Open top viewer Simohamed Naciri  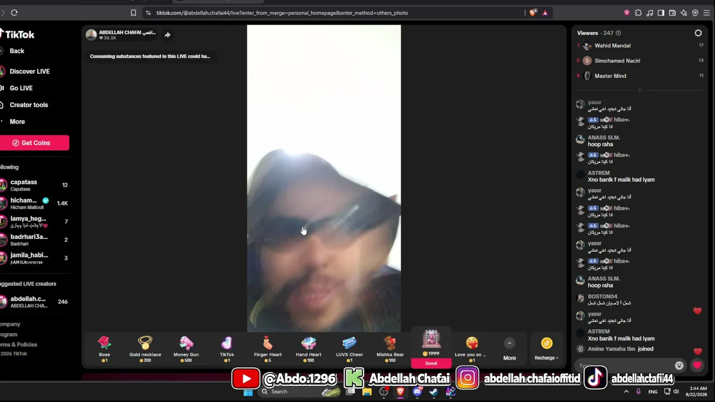[640, 61]
